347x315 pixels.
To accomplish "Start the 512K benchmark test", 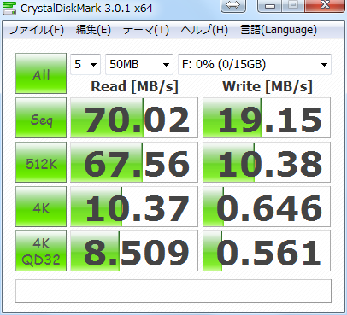I will click(x=41, y=162).
